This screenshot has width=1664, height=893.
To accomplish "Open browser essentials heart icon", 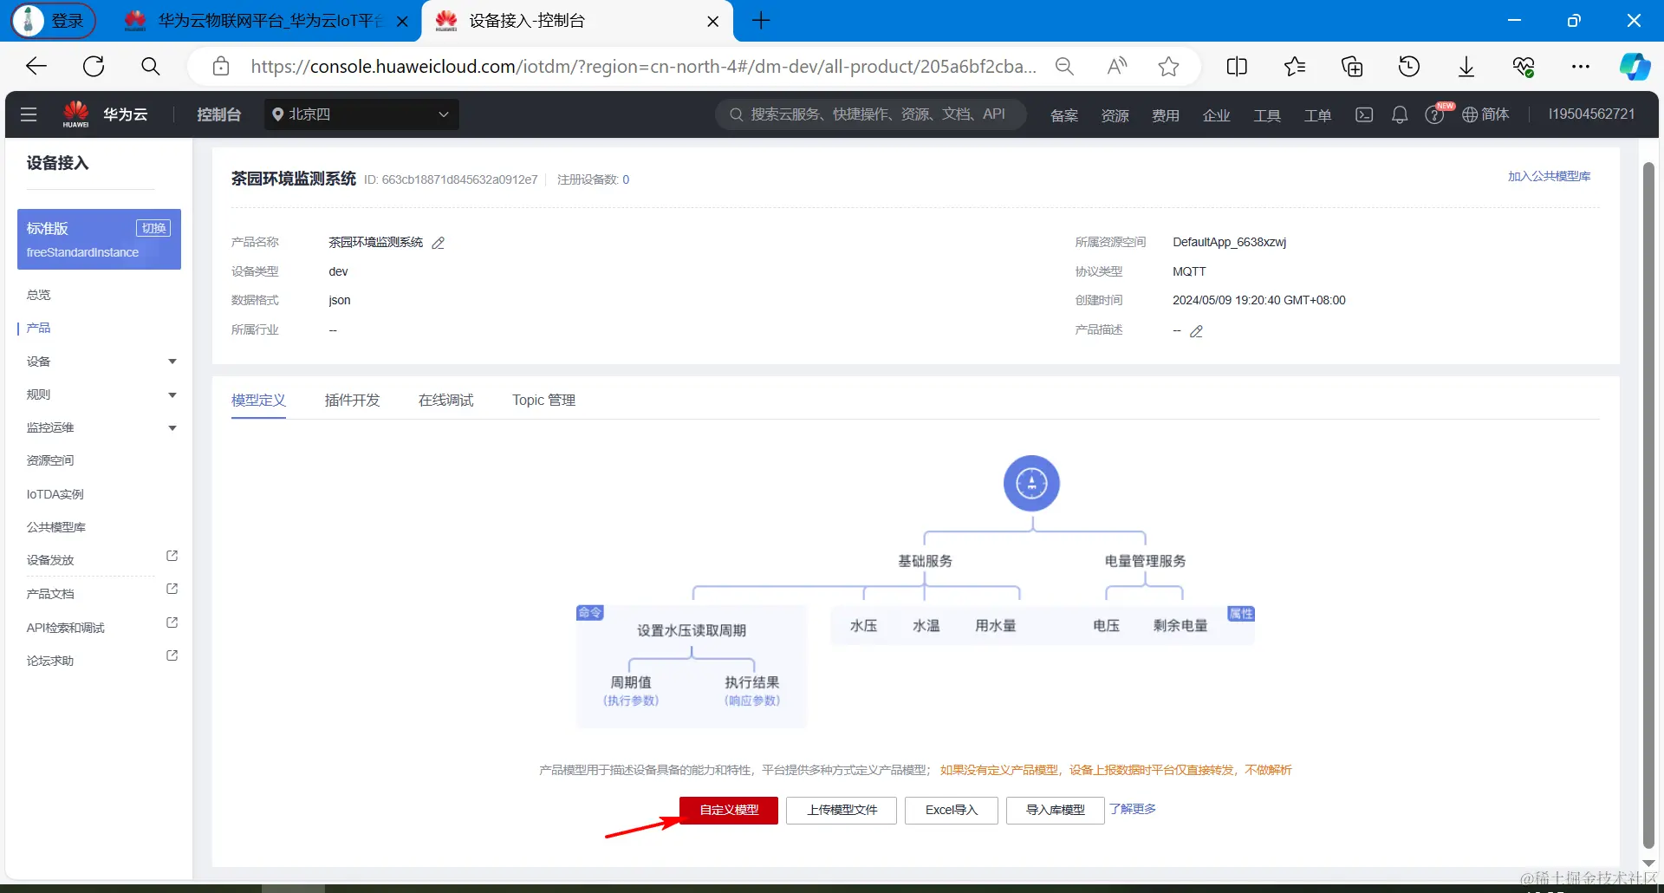I will click(1524, 67).
